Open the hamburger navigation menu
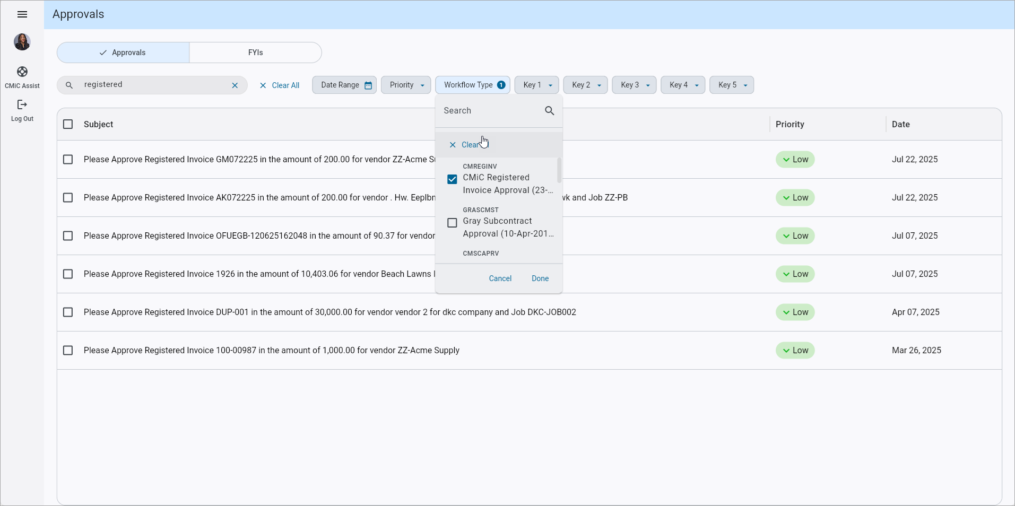The image size is (1015, 506). [x=22, y=14]
